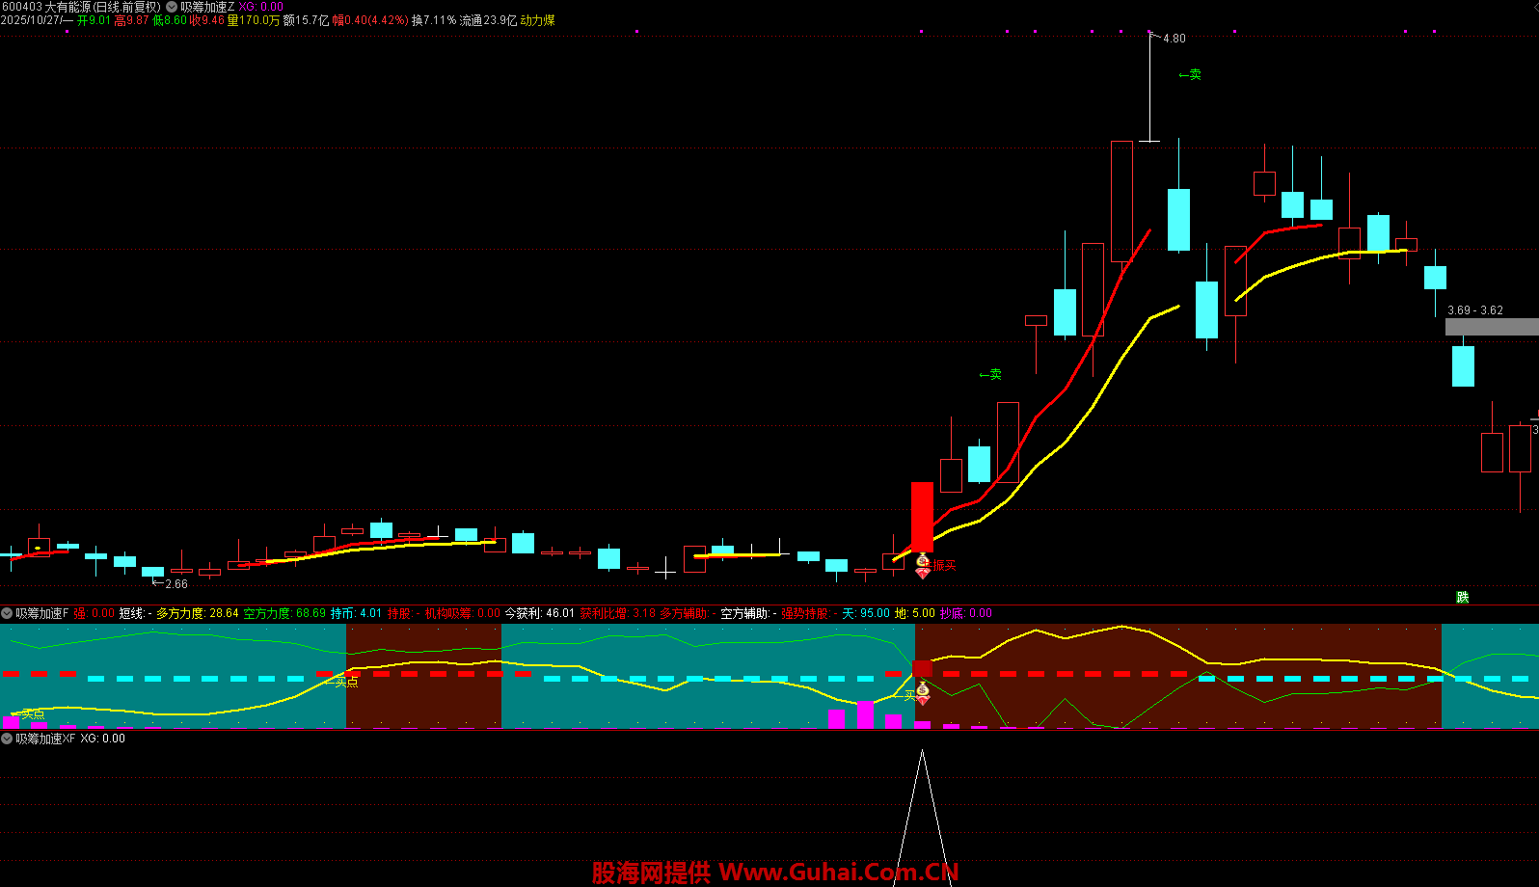Click the 多方力度: 28.64 value
The height and width of the screenshot is (887, 1539).
coord(198,613)
